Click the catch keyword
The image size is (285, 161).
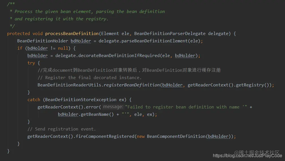click(x=34, y=100)
